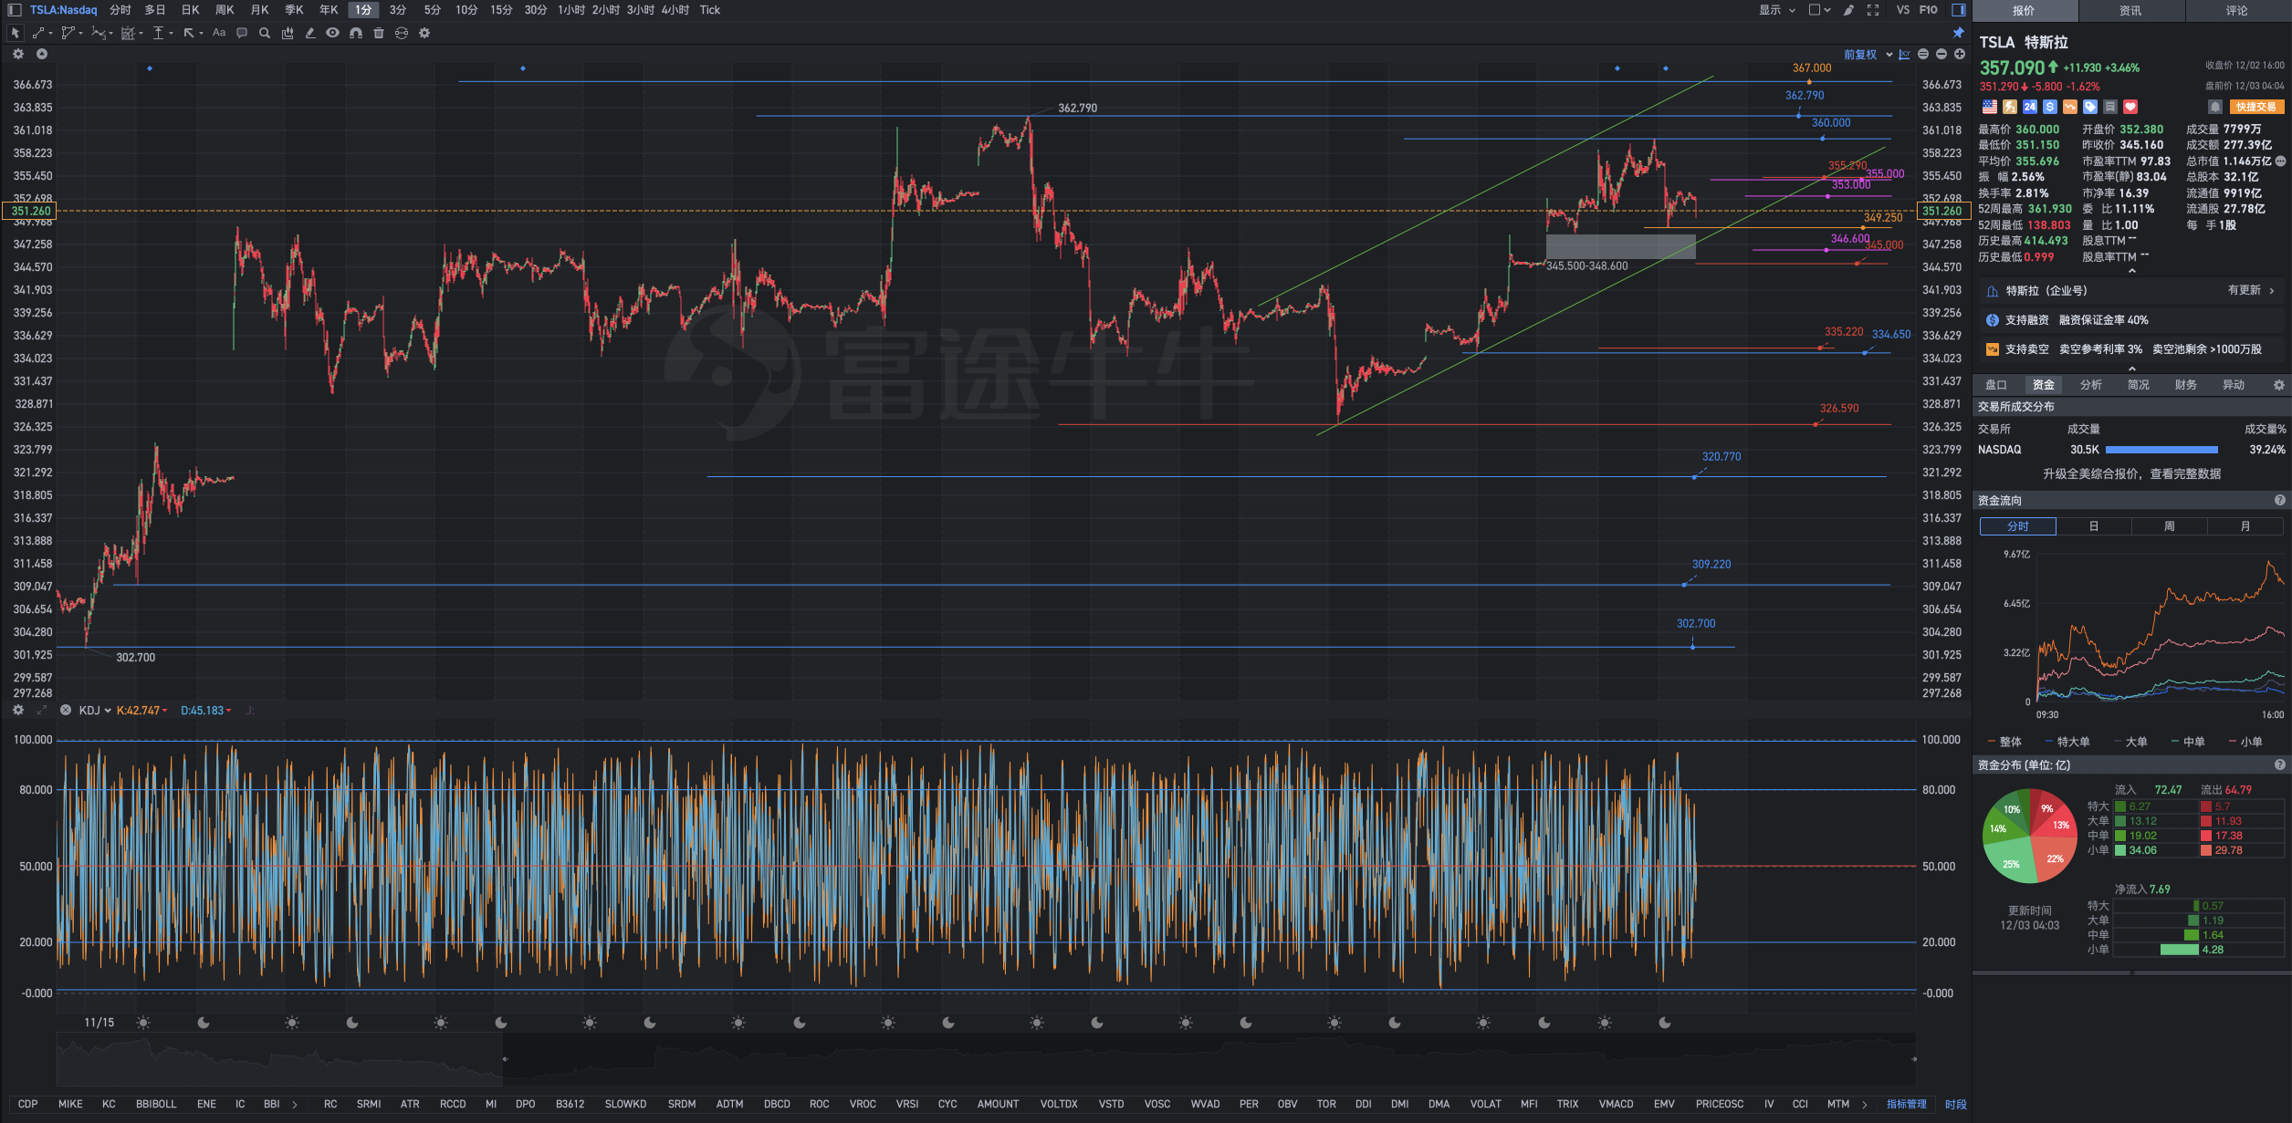Image resolution: width=2292 pixels, height=1123 pixels.
Task: Select the Fibonacci grid drawing tool
Action: click(x=129, y=33)
